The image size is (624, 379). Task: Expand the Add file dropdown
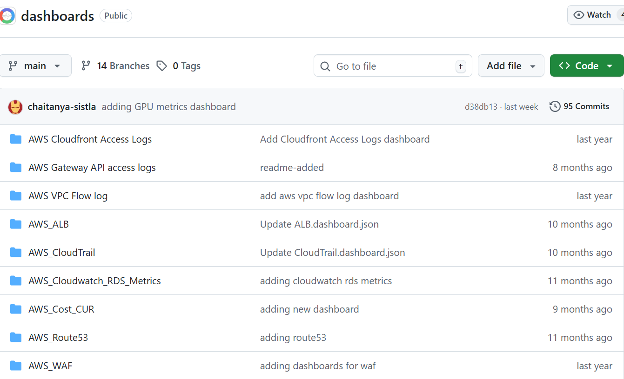(511, 66)
